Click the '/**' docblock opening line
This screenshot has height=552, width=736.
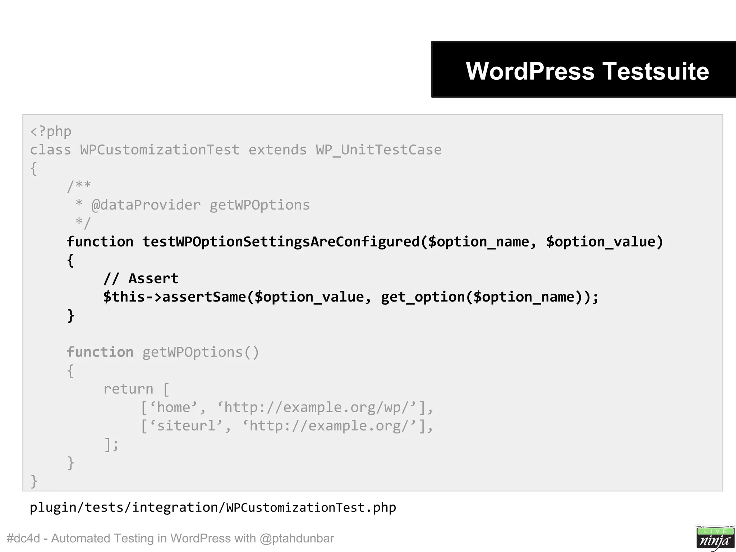click(79, 187)
